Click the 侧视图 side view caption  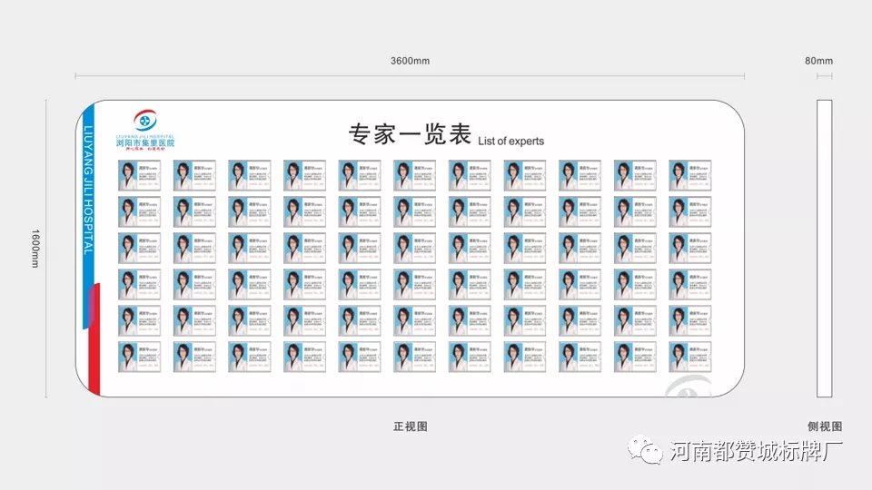tap(824, 426)
